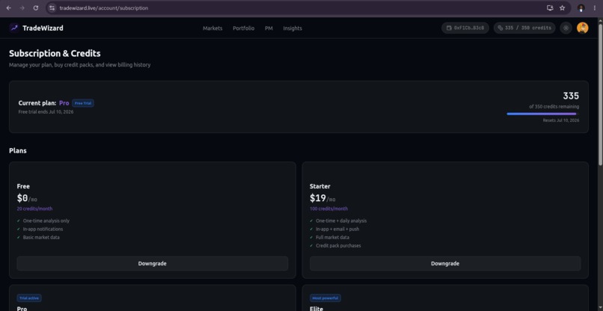
Task: Click the Trial active badge
Action: click(x=29, y=298)
